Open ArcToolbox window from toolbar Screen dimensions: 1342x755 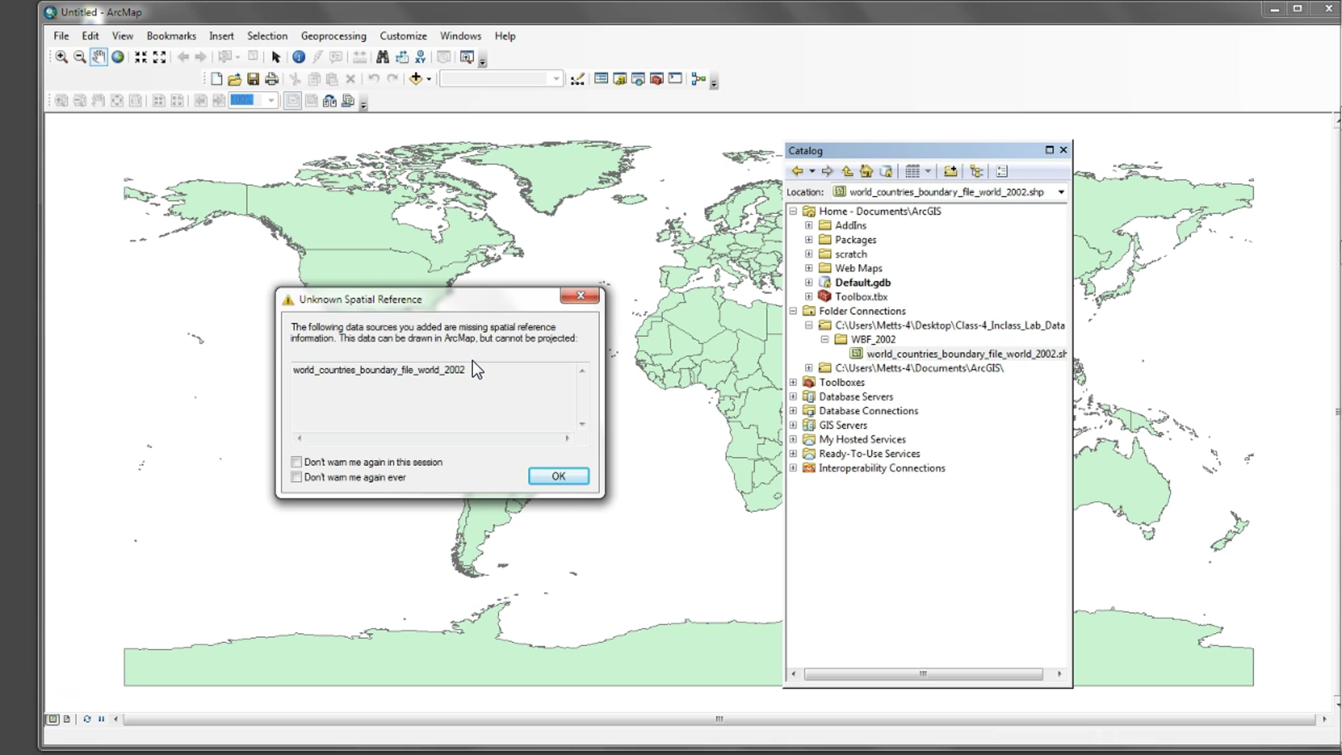coord(656,79)
